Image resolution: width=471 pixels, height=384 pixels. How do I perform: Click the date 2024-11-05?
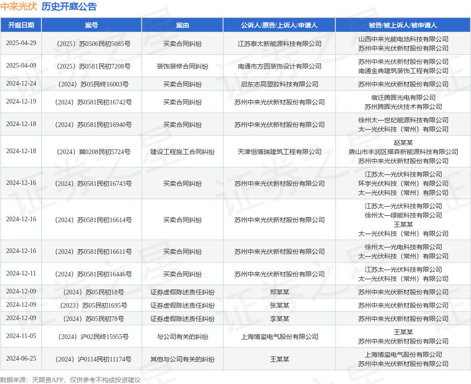pyautogui.click(x=21, y=336)
